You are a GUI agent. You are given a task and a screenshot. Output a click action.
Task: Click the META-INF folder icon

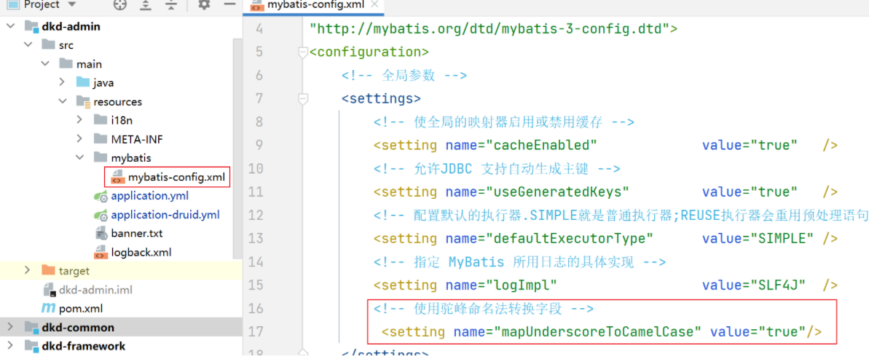click(x=101, y=139)
